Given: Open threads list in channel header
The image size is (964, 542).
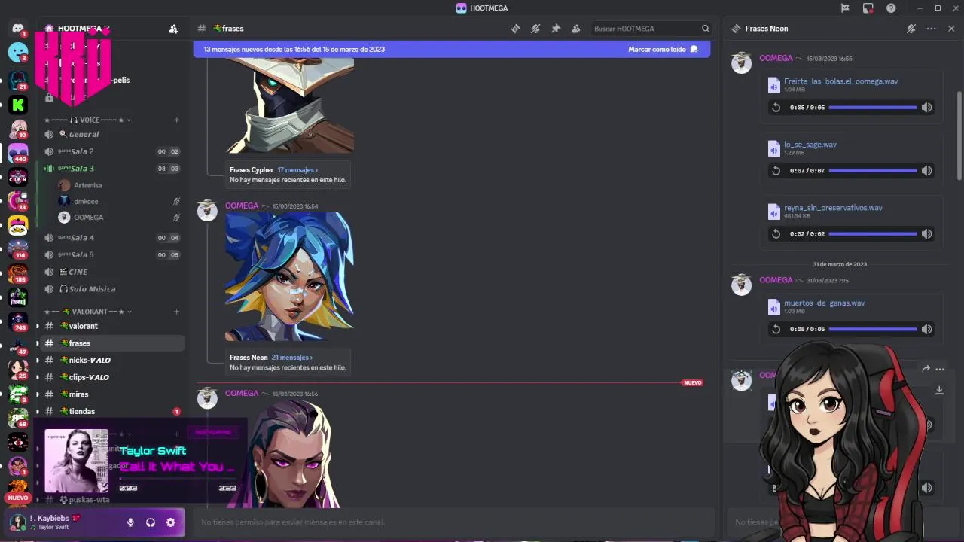Looking at the screenshot, I should tap(515, 29).
